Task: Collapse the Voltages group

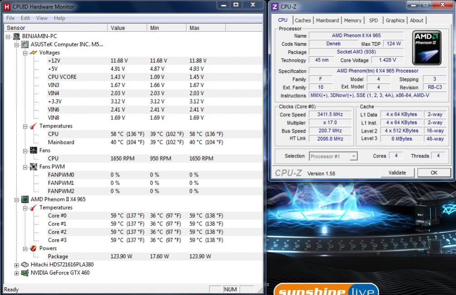Action: pos(25,53)
